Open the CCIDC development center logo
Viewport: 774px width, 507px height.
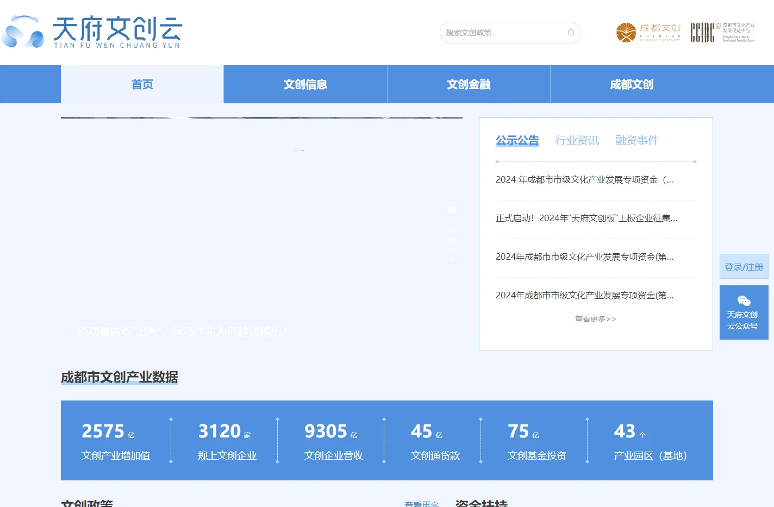[722, 33]
